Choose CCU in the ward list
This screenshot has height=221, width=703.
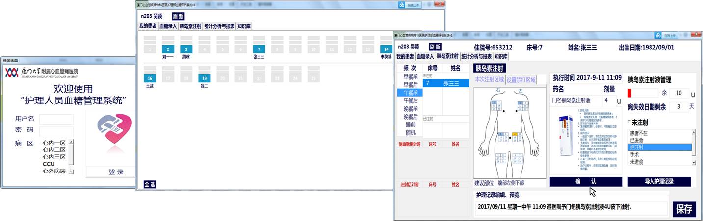point(49,164)
